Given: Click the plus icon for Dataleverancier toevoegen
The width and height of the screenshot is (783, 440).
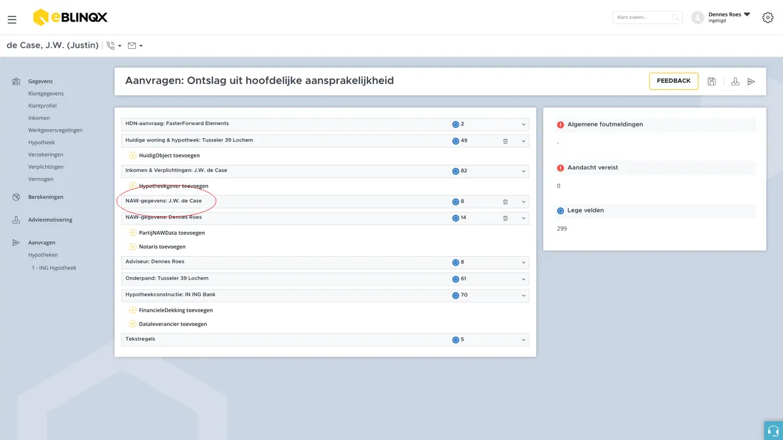Looking at the screenshot, I should pyautogui.click(x=132, y=324).
